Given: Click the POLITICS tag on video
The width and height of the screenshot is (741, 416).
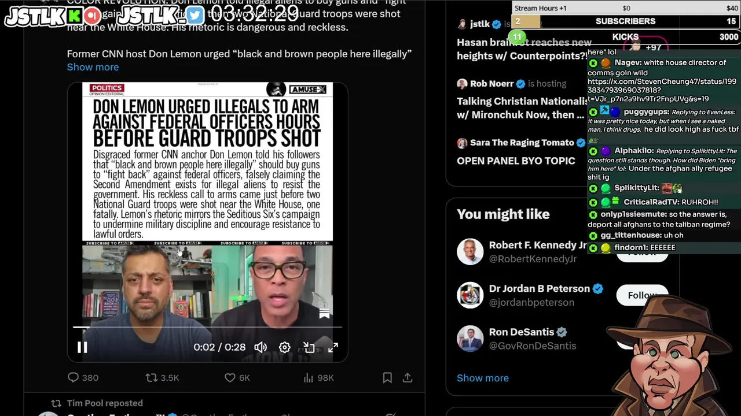Looking at the screenshot, I should [x=107, y=88].
